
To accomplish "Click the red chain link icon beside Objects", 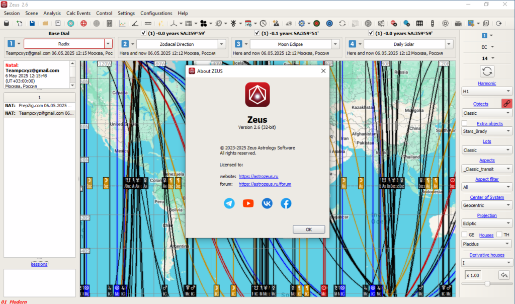I will (506, 104).
